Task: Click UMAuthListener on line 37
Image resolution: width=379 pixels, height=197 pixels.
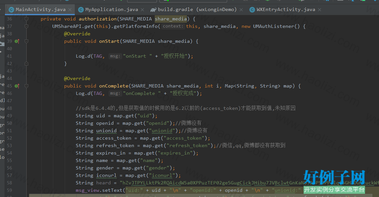Action: pos(273,26)
